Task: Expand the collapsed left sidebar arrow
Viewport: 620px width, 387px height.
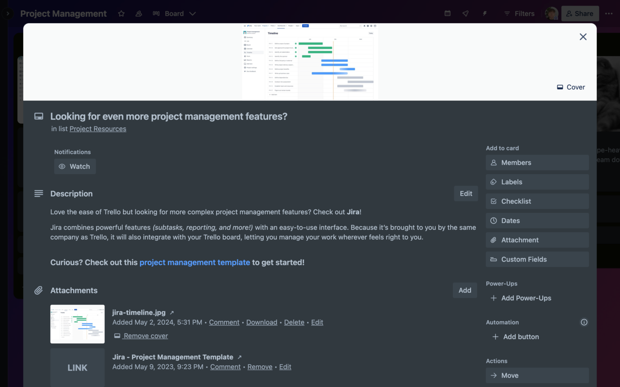Action: [7, 14]
